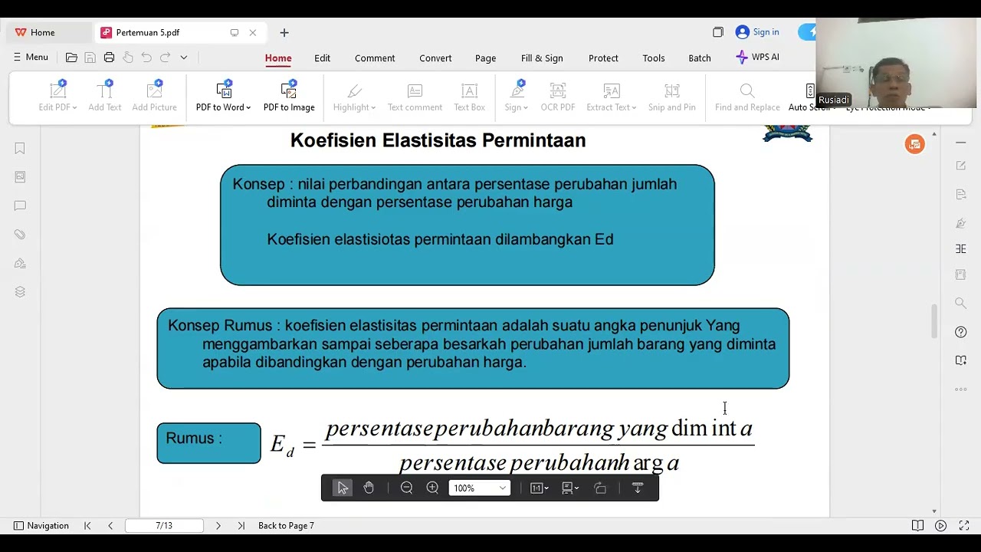This screenshot has width=981, height=552.
Task: Click the OCR PDF tool
Action: pos(558,97)
